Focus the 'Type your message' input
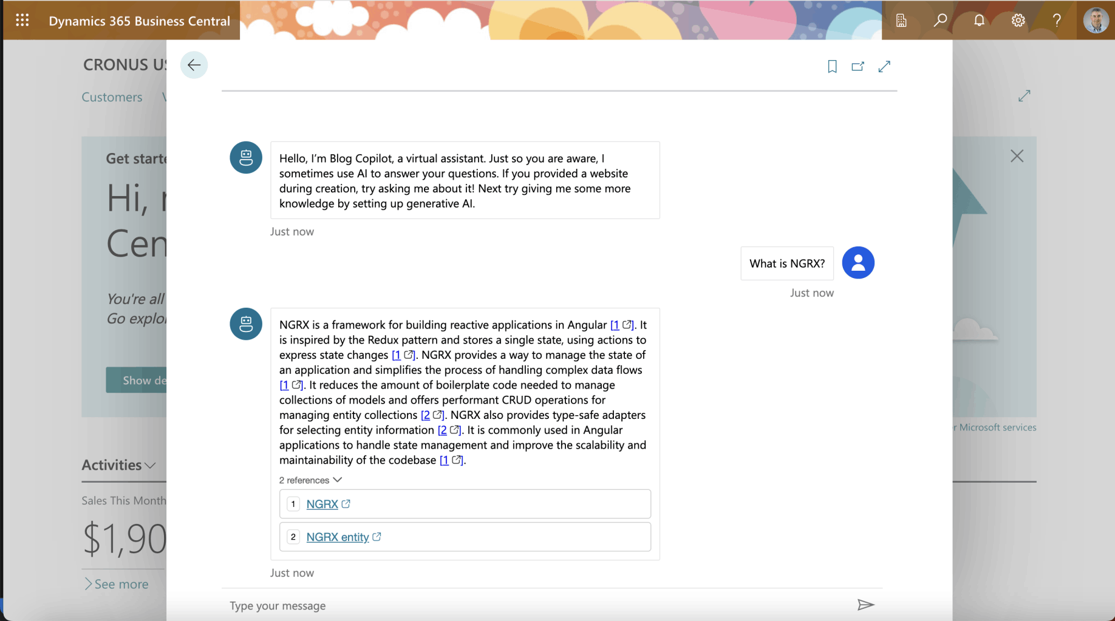 coord(537,605)
